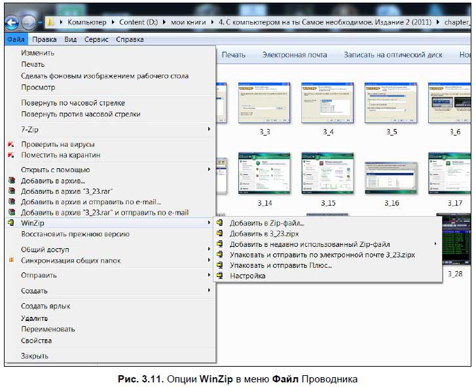
Task: Click the Forward navigation arrow button
Action: click(x=29, y=22)
